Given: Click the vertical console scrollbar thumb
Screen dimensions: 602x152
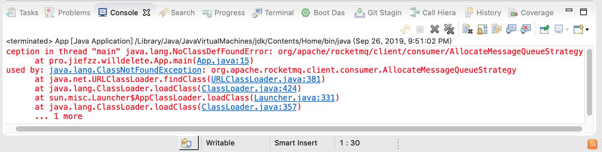Looking at the screenshot, I should coord(589,82).
